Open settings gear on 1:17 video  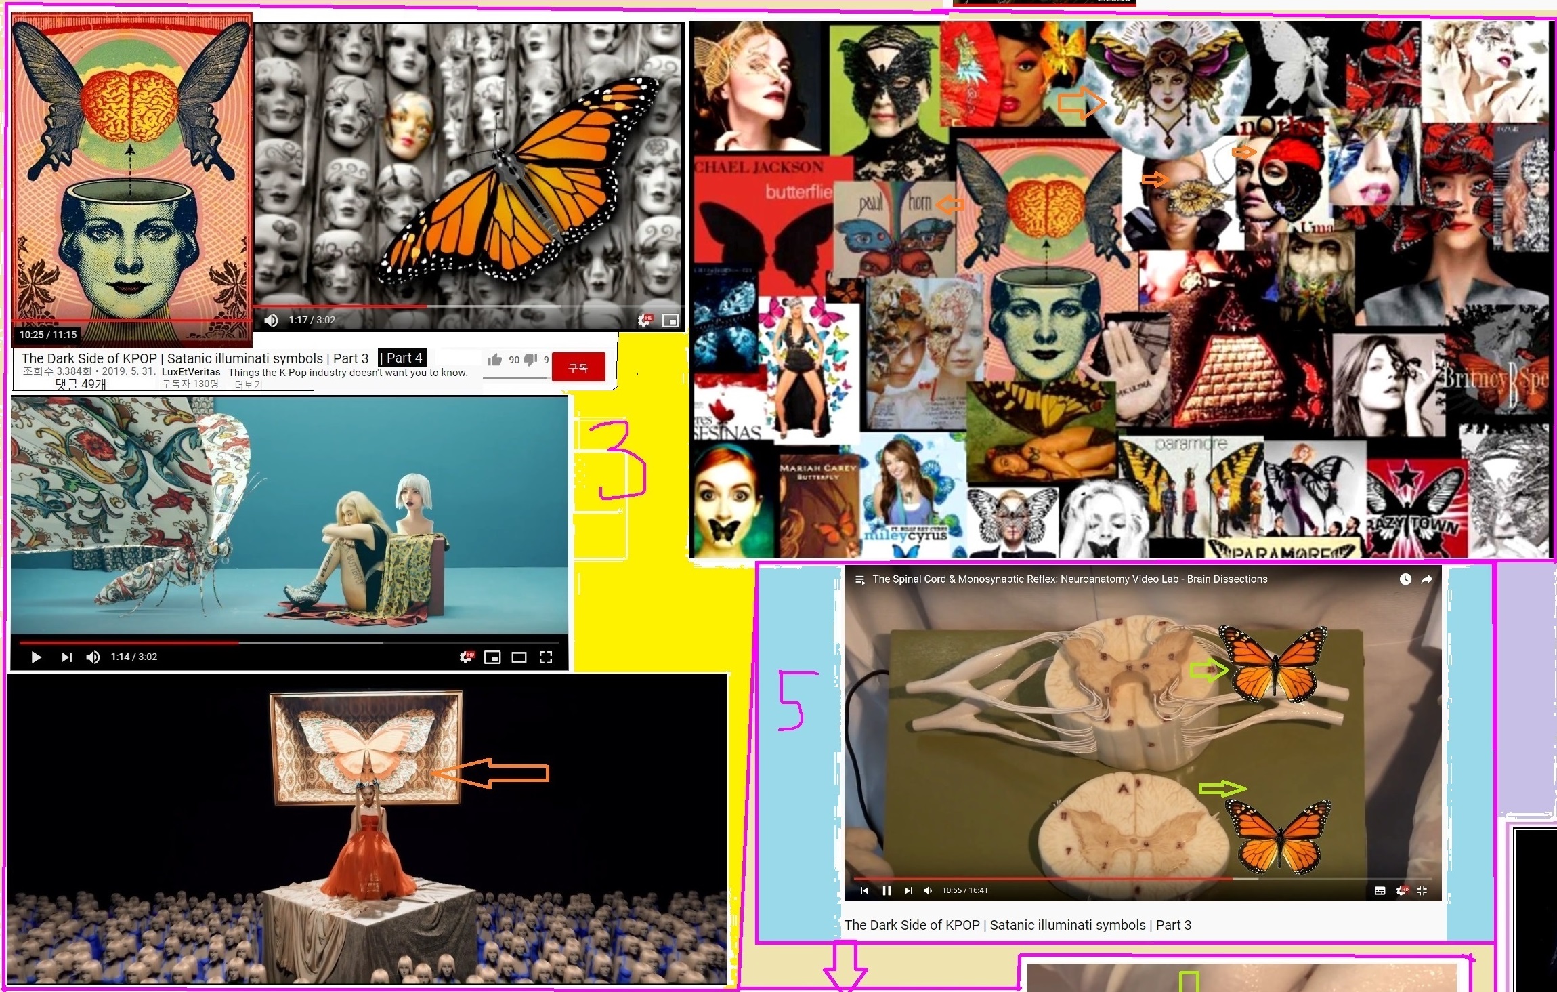(644, 321)
